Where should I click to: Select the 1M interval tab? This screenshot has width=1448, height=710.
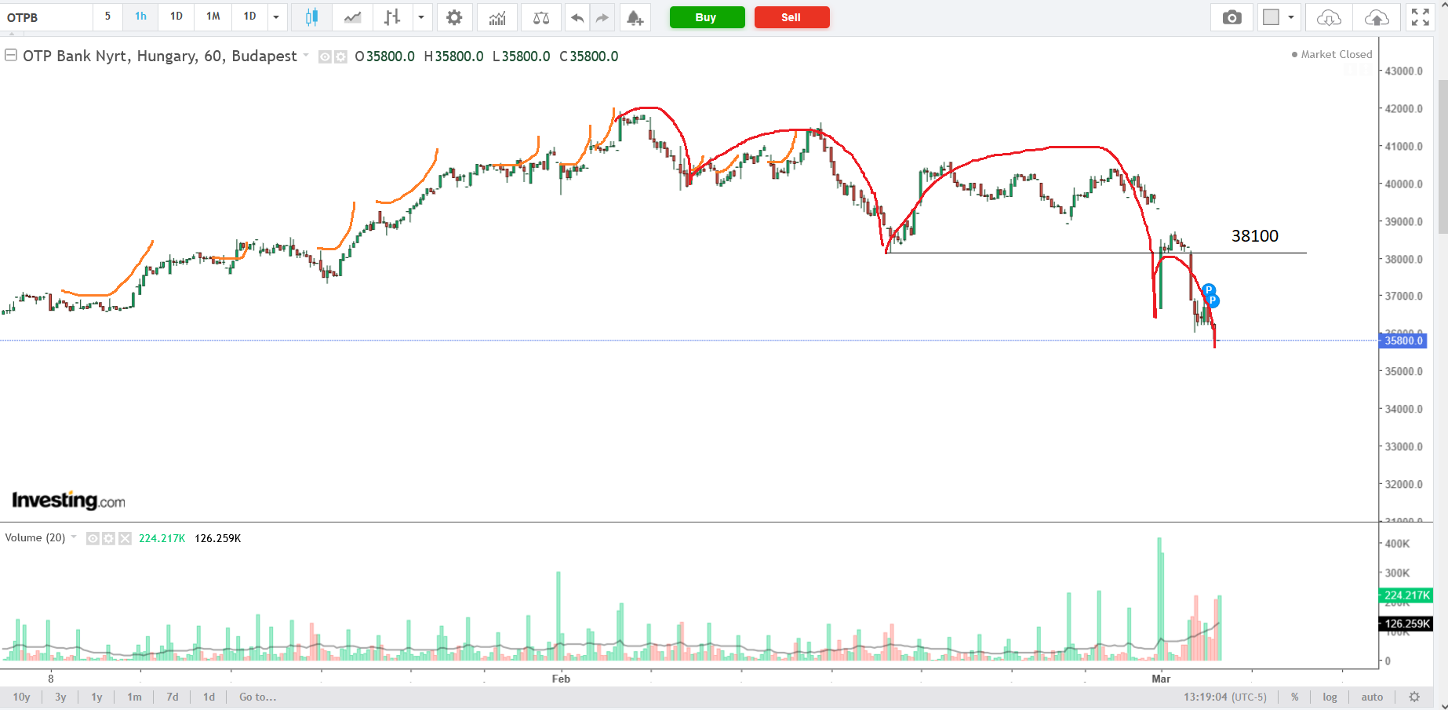pyautogui.click(x=213, y=16)
